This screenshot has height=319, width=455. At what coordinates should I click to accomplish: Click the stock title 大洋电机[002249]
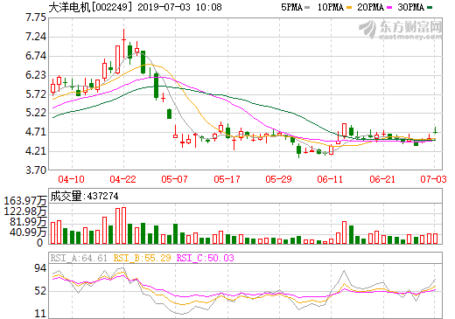coord(90,7)
